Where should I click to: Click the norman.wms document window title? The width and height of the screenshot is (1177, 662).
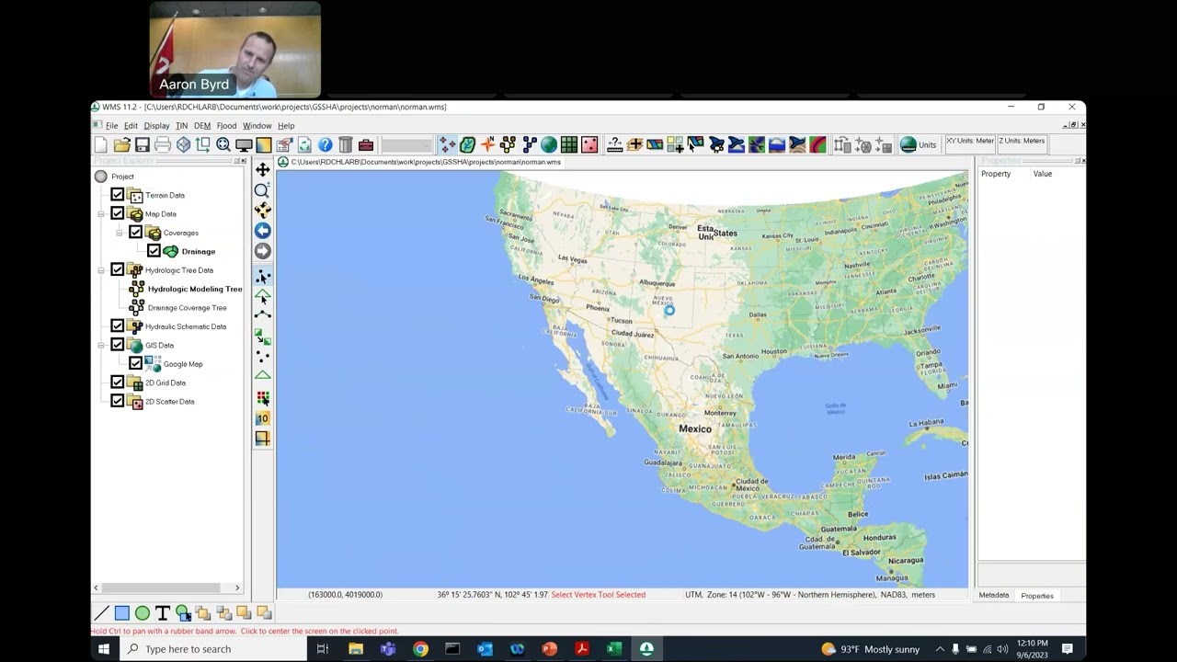tap(426, 162)
